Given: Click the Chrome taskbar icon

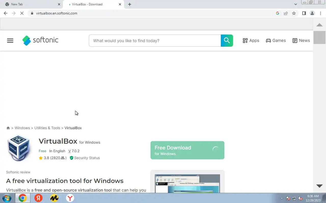Looking at the screenshot, I should click(x=22, y=198).
